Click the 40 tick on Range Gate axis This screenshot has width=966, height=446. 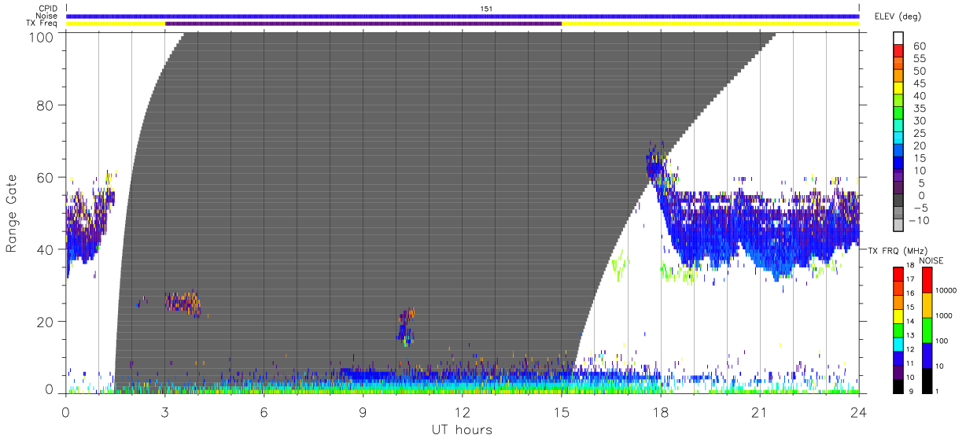pos(44,249)
